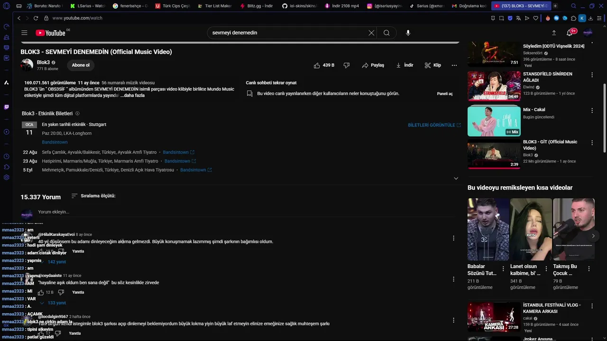
Task: Download the video with İndir
Action: pos(405,65)
